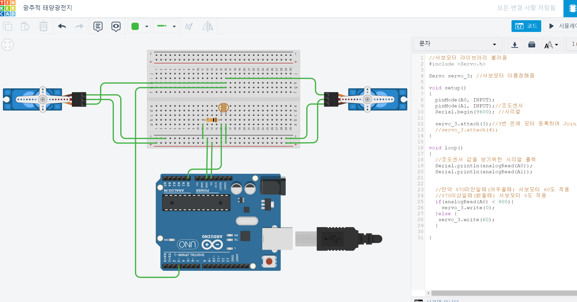Click the undo arrow
This screenshot has width=577, height=302.
tap(62, 26)
